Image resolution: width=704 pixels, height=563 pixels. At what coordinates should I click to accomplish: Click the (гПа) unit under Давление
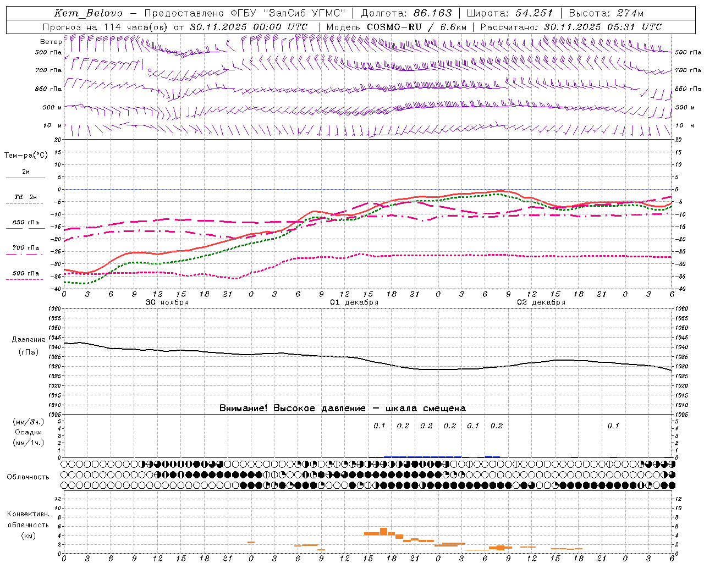point(29,352)
